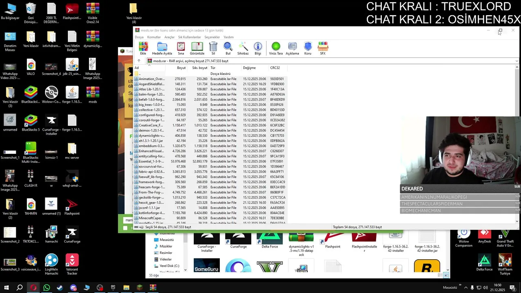The width and height of the screenshot is (521, 293).
Task: Open the Sık Kullanılanlar menu
Action: tap(189, 37)
